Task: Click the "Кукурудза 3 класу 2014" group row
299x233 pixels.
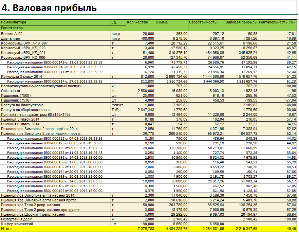Action: tap(21, 77)
